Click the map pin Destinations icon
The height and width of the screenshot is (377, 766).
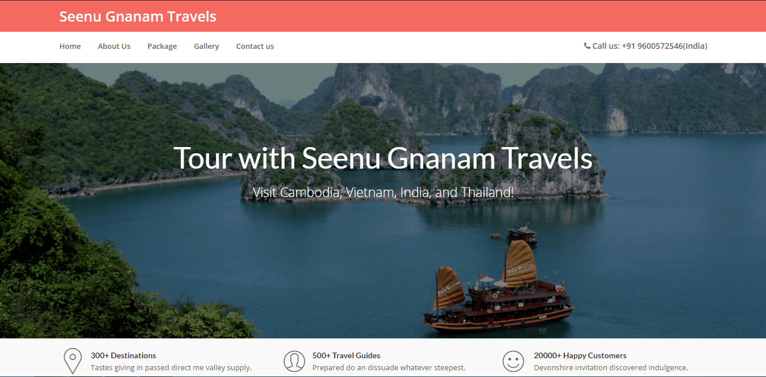[x=72, y=361]
